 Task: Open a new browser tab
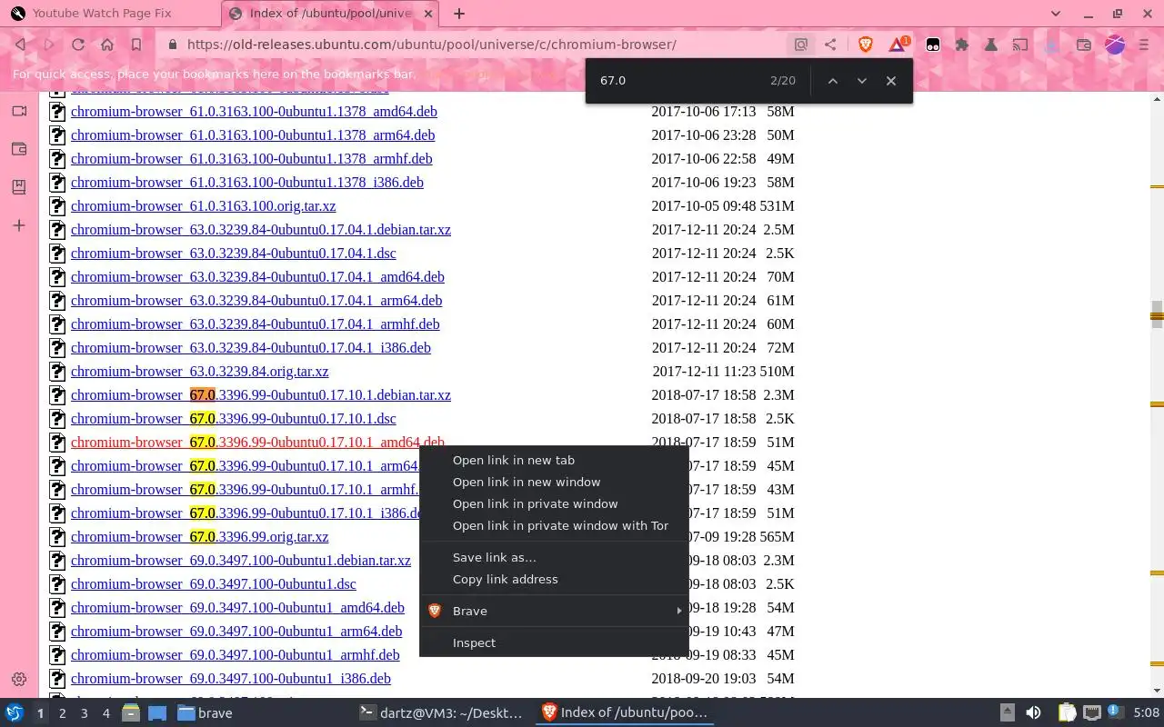[x=459, y=14]
